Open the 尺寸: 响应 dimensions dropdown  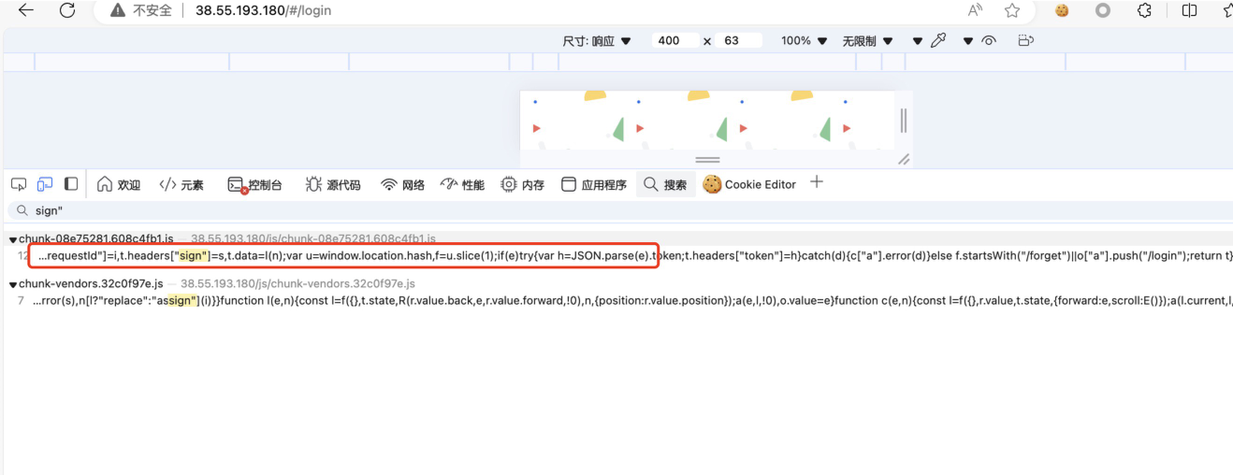click(597, 41)
